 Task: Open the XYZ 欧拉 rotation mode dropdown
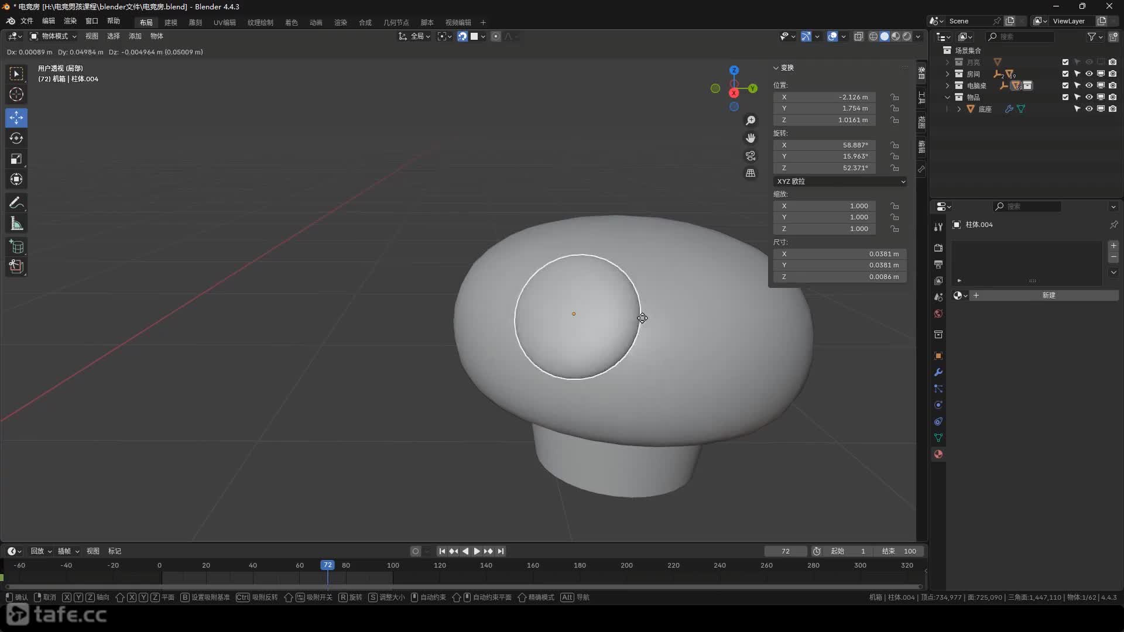[x=840, y=181]
